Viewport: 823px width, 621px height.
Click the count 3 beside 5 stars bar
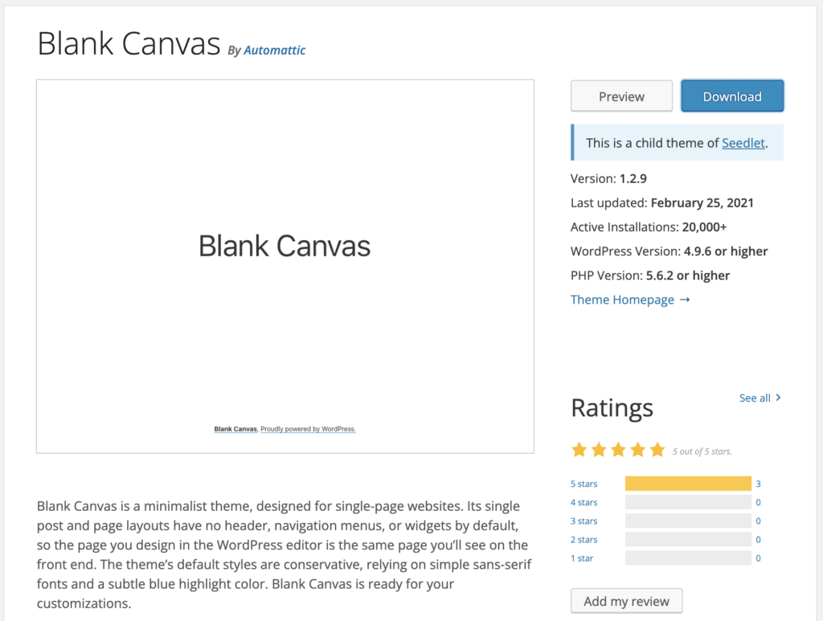click(758, 484)
